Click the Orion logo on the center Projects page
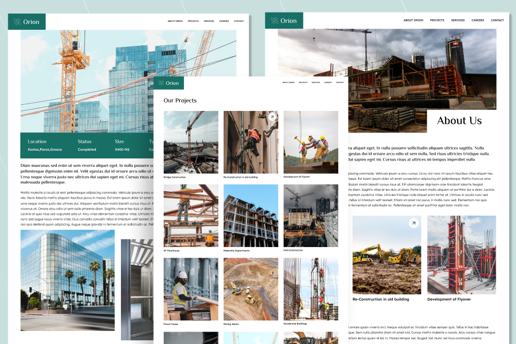Screen dimensions: 516x344 click(x=168, y=83)
